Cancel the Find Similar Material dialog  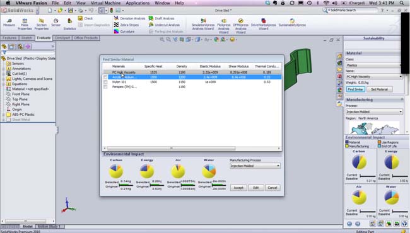(272, 188)
